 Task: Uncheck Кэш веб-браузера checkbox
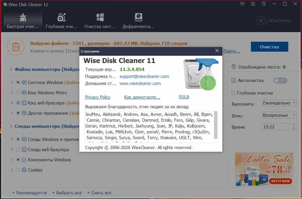18,103
